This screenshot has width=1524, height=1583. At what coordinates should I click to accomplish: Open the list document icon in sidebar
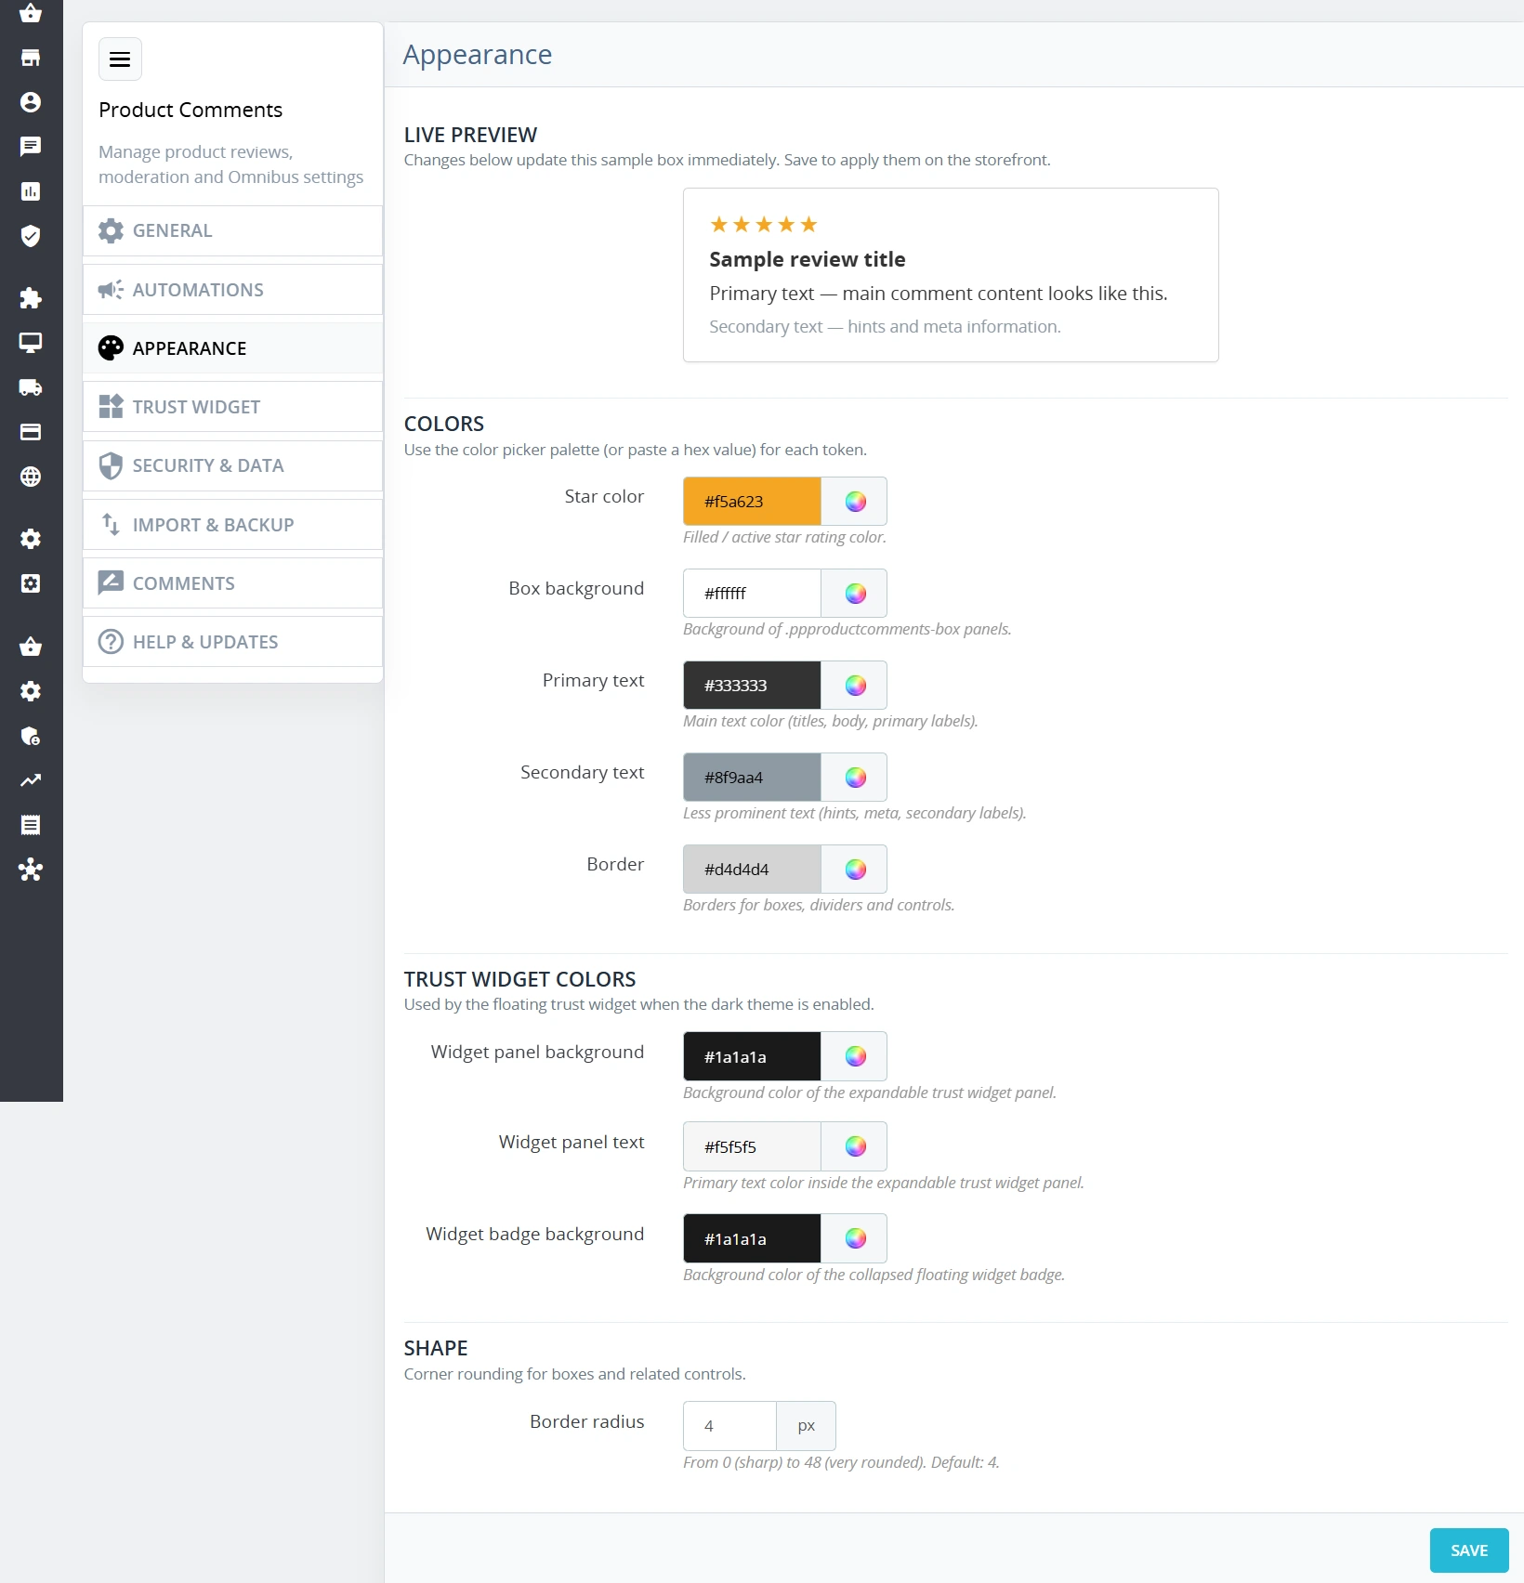31,825
